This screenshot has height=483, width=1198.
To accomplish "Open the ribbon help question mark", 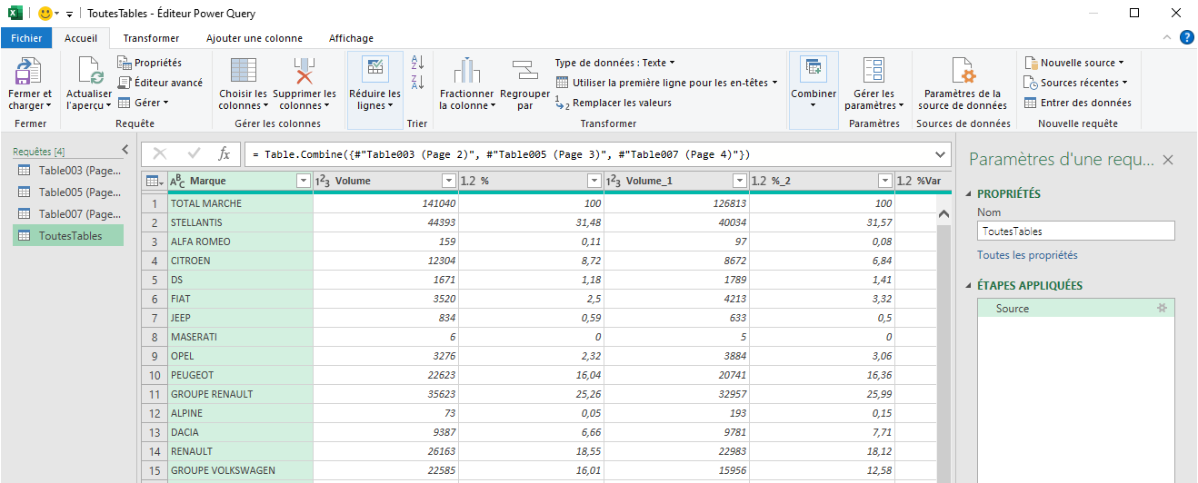I will (1186, 37).
